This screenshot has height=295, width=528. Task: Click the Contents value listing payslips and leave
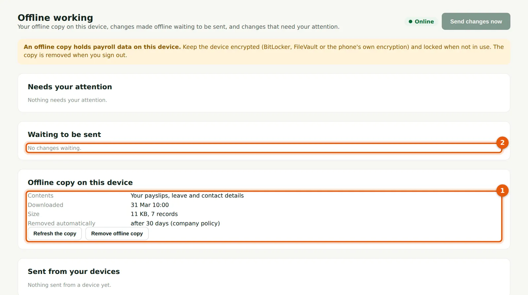click(x=187, y=196)
